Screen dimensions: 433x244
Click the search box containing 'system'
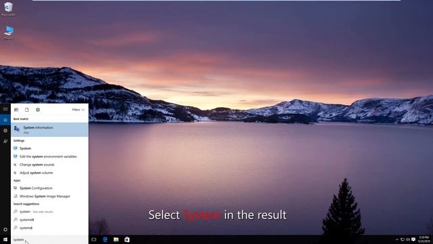49,239
